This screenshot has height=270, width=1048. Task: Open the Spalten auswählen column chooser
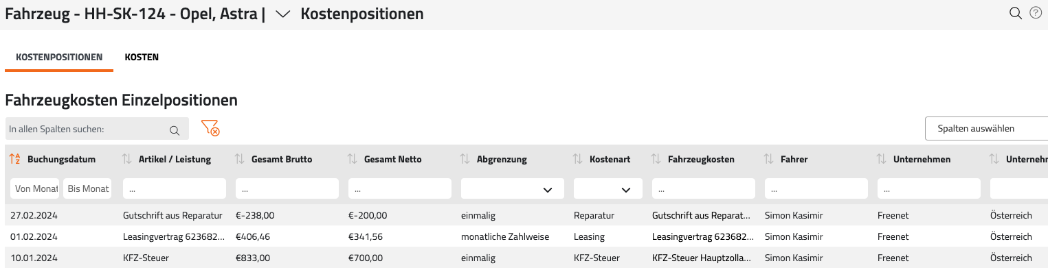[x=986, y=128]
